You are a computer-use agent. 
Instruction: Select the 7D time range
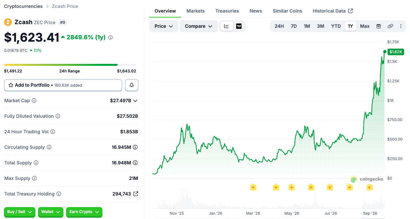pos(294,26)
